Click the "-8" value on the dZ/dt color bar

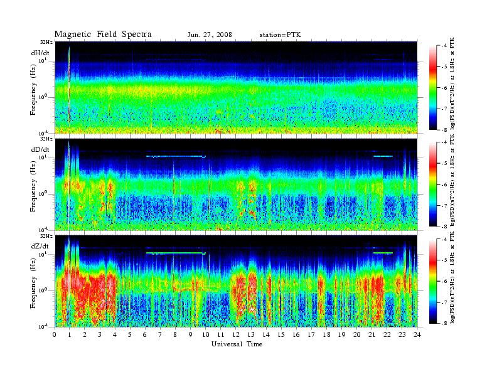click(x=444, y=323)
